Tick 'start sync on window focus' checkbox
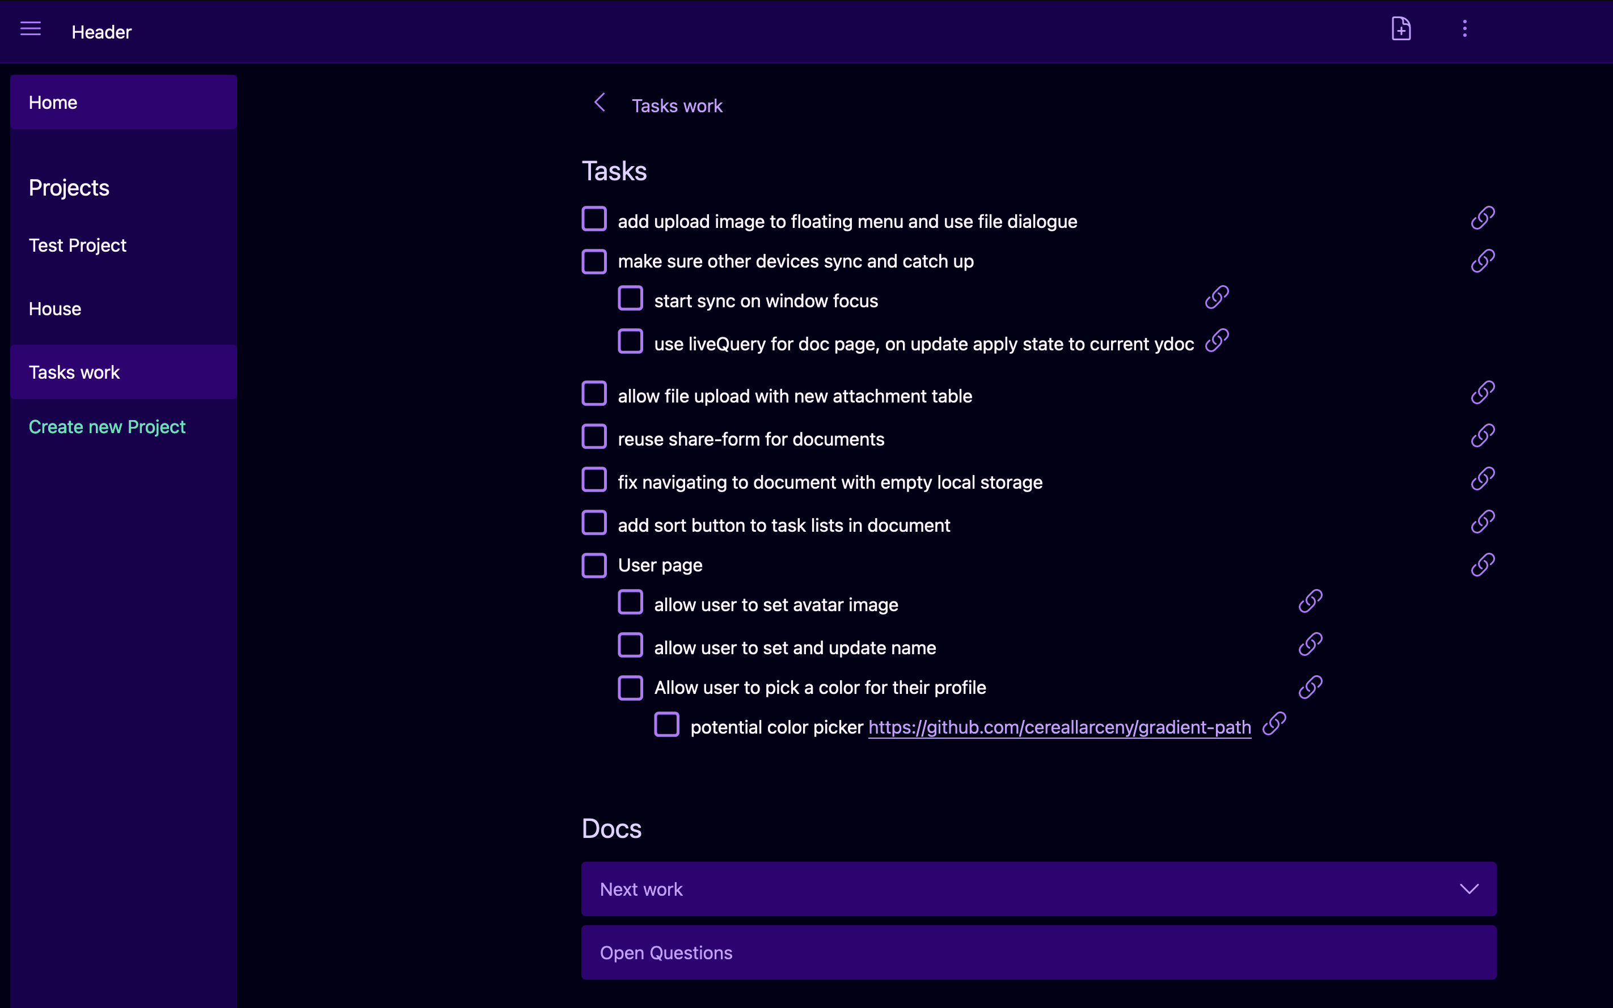Screen dimensions: 1613x1008 tap(630, 298)
